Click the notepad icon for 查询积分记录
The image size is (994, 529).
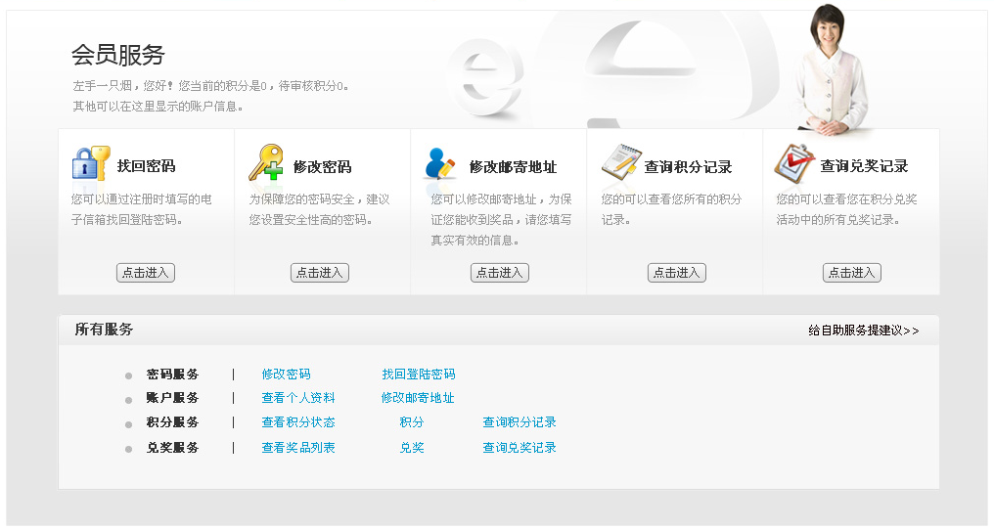[619, 163]
